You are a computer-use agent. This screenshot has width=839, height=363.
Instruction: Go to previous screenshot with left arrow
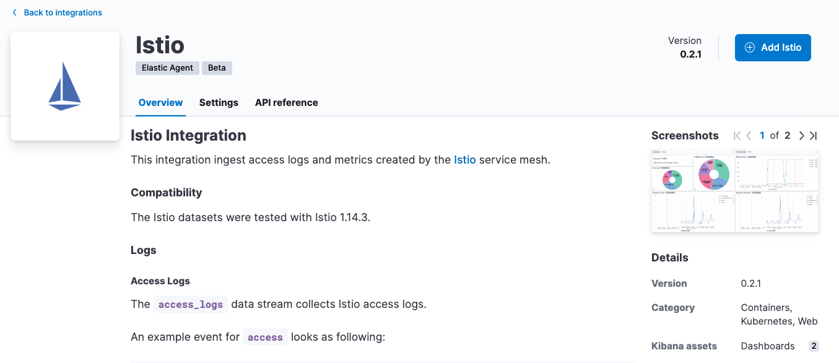click(749, 135)
